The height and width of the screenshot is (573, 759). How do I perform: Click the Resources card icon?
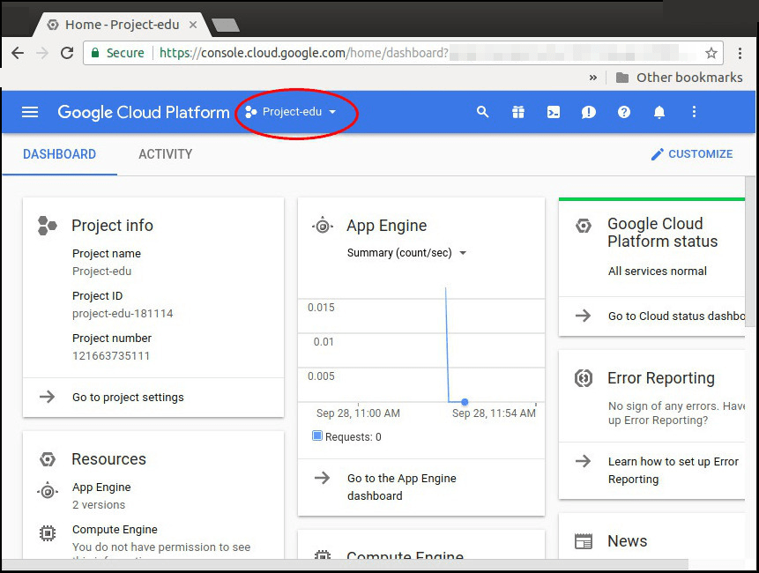point(48,458)
